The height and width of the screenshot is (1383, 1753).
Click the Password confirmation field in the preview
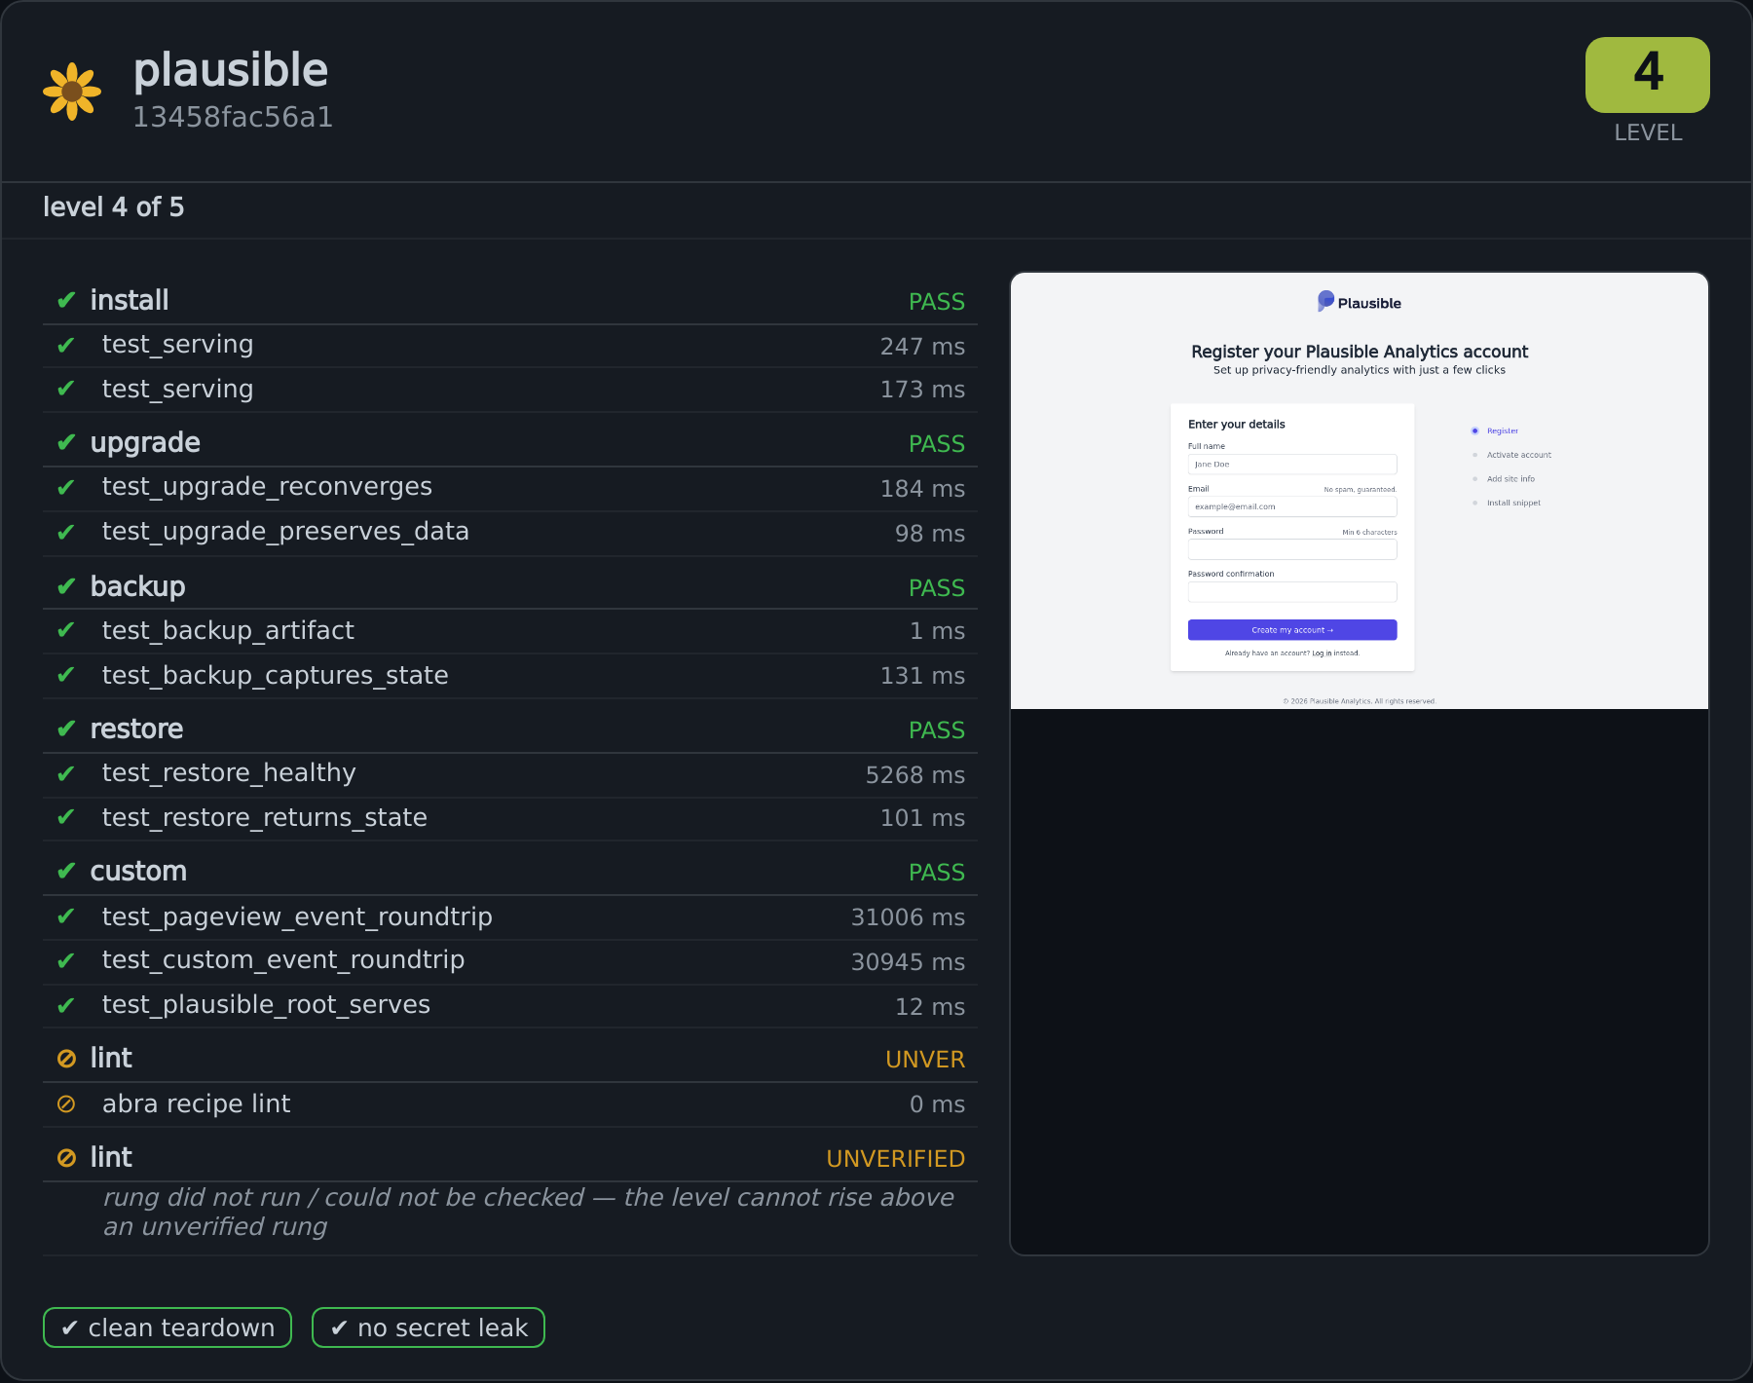[x=1292, y=592]
